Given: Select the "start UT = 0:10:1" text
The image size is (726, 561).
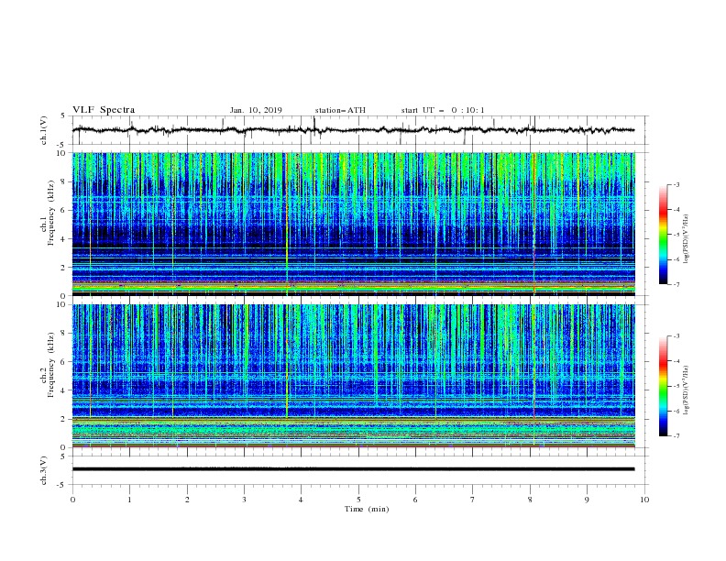Looking at the screenshot, I should 443,110.
